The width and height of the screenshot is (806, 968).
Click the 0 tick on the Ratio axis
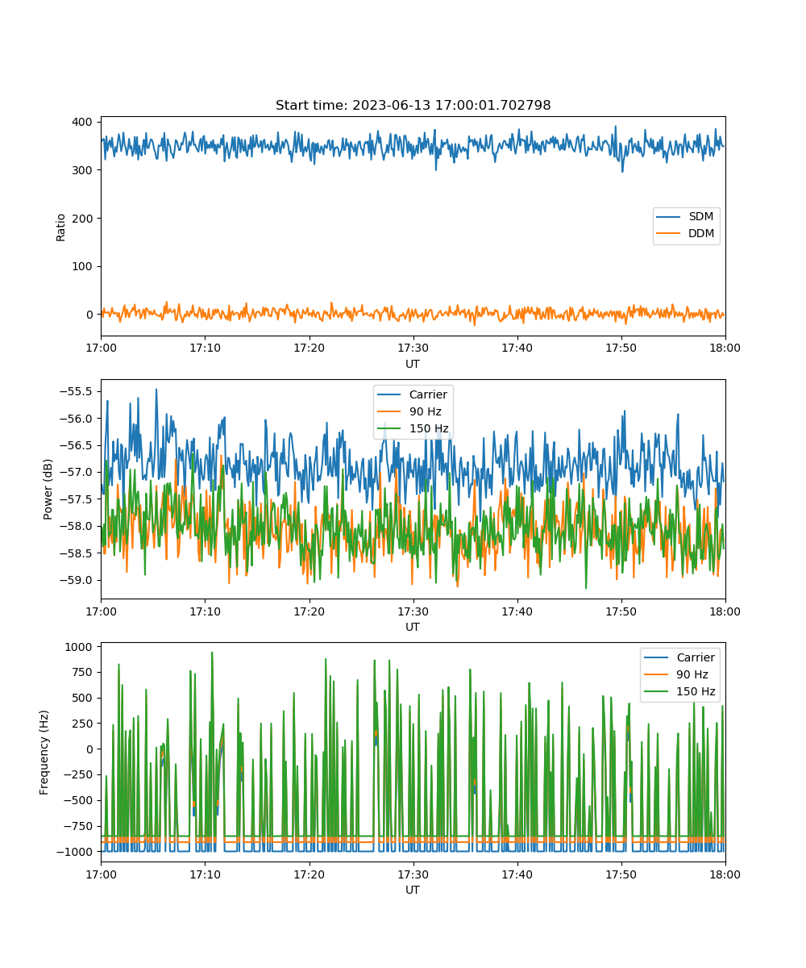(90, 315)
